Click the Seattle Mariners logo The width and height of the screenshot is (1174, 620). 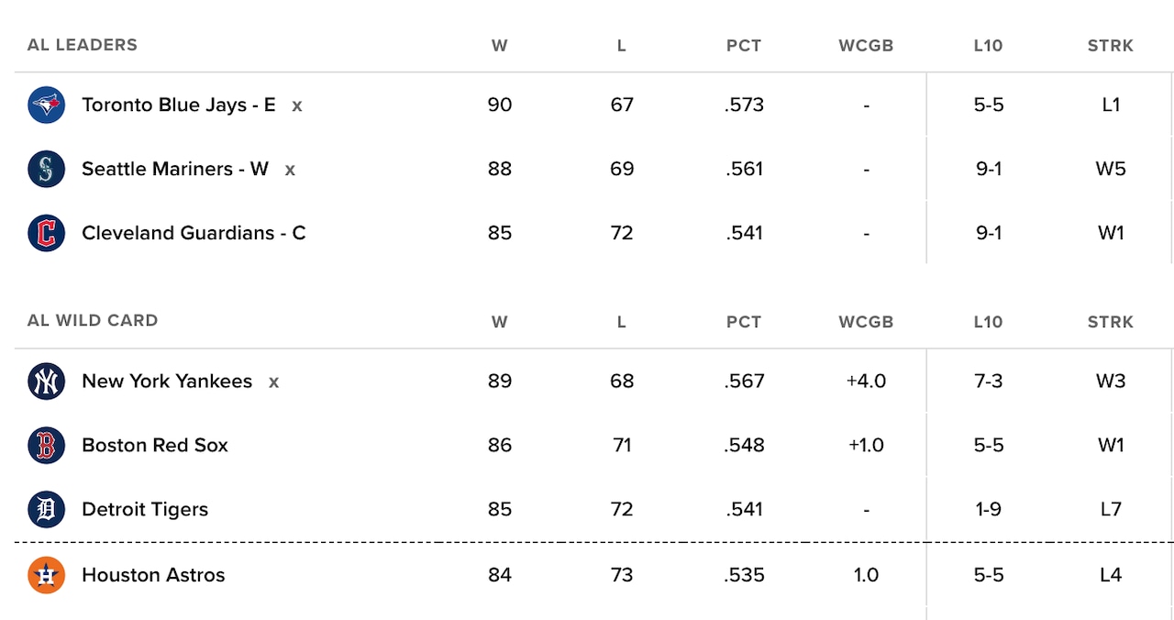[46, 170]
